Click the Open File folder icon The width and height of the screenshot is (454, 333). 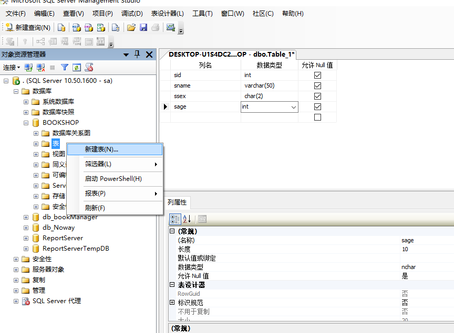point(131,27)
